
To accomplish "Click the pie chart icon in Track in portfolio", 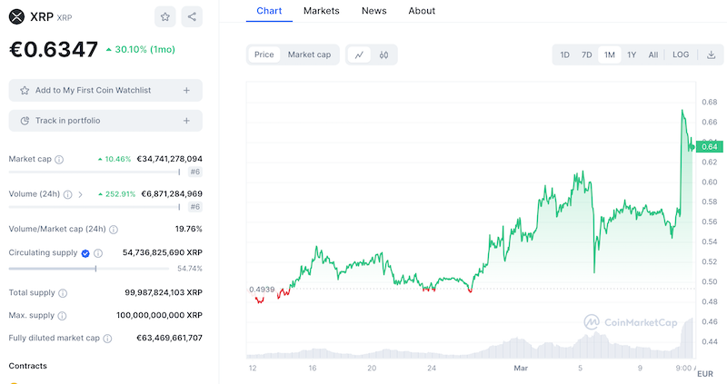I will click(25, 121).
